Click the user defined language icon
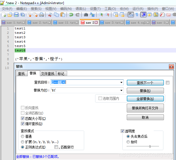Screen dimensions: 176x160 point(150,15)
